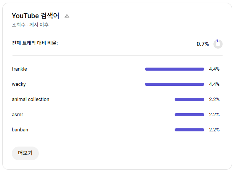Image resolution: width=234 pixels, height=172 pixels.
Task: Select the banban search term
Action: (20, 130)
